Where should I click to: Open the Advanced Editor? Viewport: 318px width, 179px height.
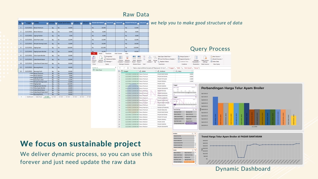click(110, 59)
